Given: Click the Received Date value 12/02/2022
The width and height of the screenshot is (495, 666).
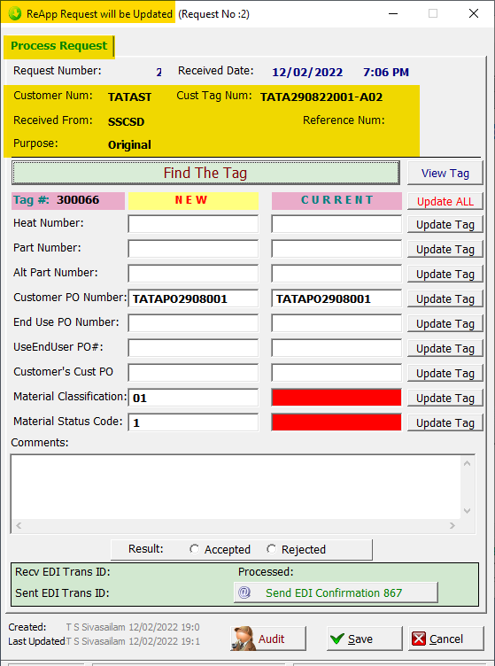Looking at the screenshot, I should point(307,73).
